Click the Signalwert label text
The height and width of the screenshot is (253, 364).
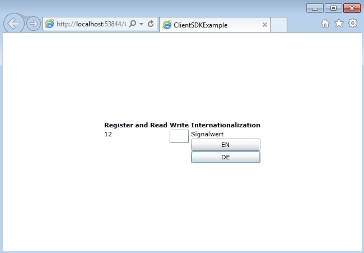[207, 134]
